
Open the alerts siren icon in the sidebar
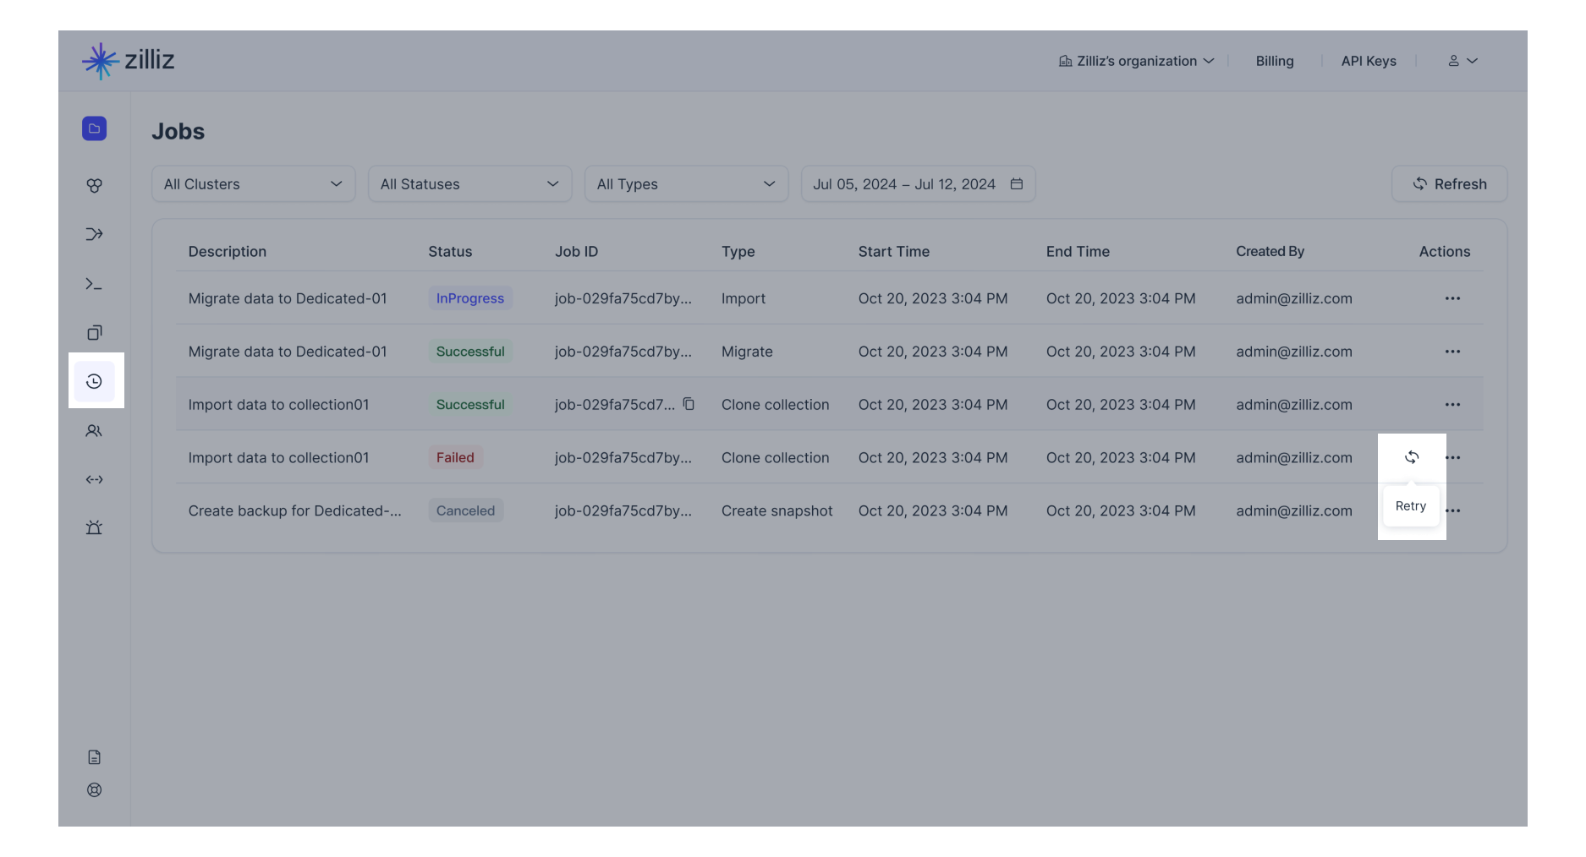(94, 527)
